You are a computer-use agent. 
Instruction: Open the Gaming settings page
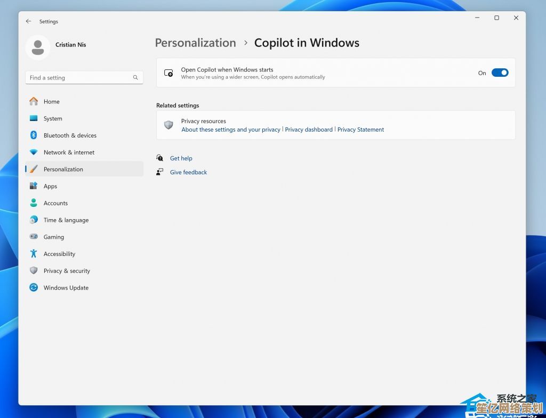tap(84, 237)
